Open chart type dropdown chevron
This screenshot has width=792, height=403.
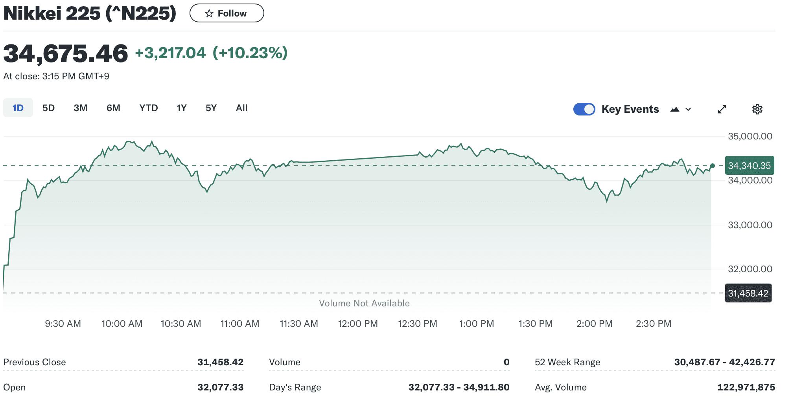coord(688,110)
